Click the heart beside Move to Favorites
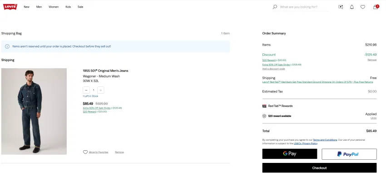This screenshot has width=386, height=176. 85,152
